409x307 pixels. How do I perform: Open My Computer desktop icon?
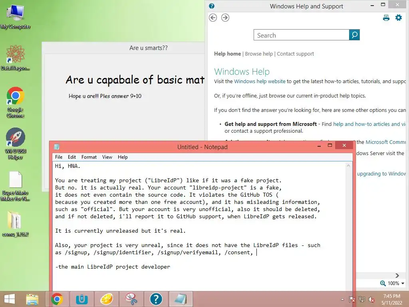click(x=16, y=16)
